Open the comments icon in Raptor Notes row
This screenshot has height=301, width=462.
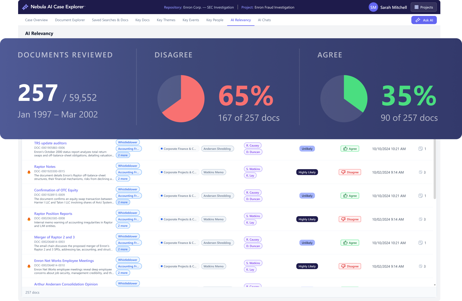[420, 172]
